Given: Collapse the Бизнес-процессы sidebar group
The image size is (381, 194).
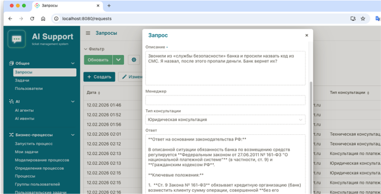Looking at the screenshot, I should [73, 135].
